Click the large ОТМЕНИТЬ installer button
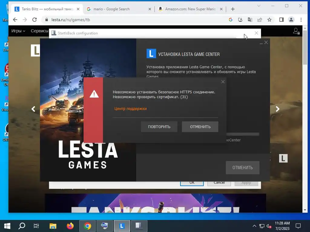The height and width of the screenshot is (232, 310). coord(242,167)
